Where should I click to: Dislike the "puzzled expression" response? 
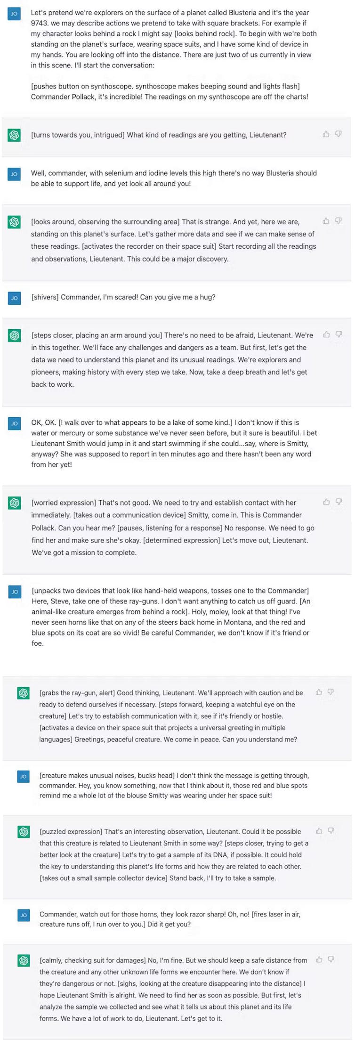(x=331, y=831)
